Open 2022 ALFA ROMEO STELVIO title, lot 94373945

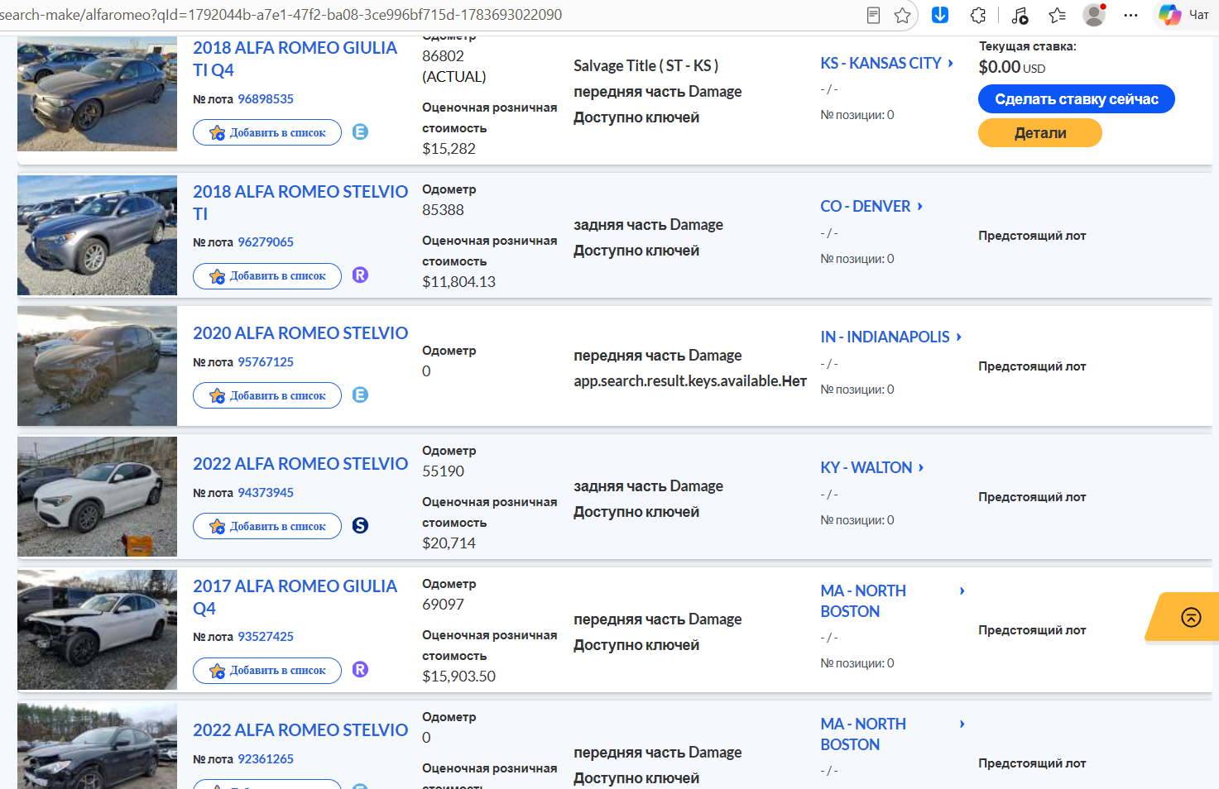300,463
